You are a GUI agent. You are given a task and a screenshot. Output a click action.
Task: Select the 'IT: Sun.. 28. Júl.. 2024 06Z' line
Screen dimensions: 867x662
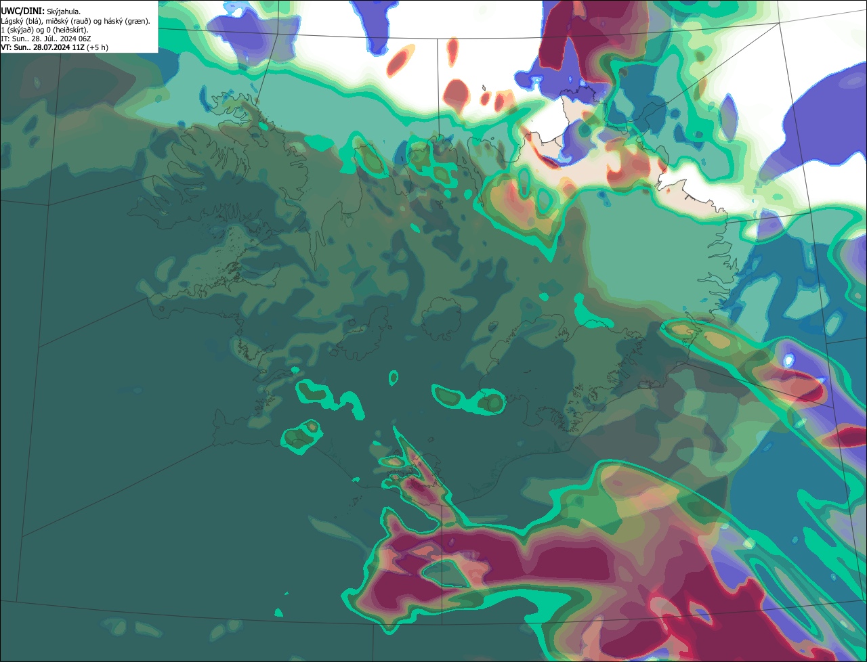click(45, 39)
